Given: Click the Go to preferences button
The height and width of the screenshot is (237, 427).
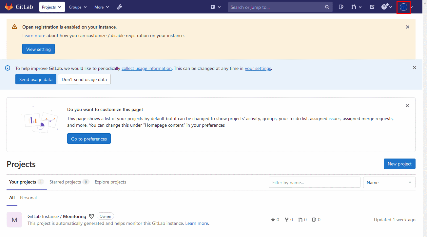Looking at the screenshot, I should pyautogui.click(x=89, y=139).
